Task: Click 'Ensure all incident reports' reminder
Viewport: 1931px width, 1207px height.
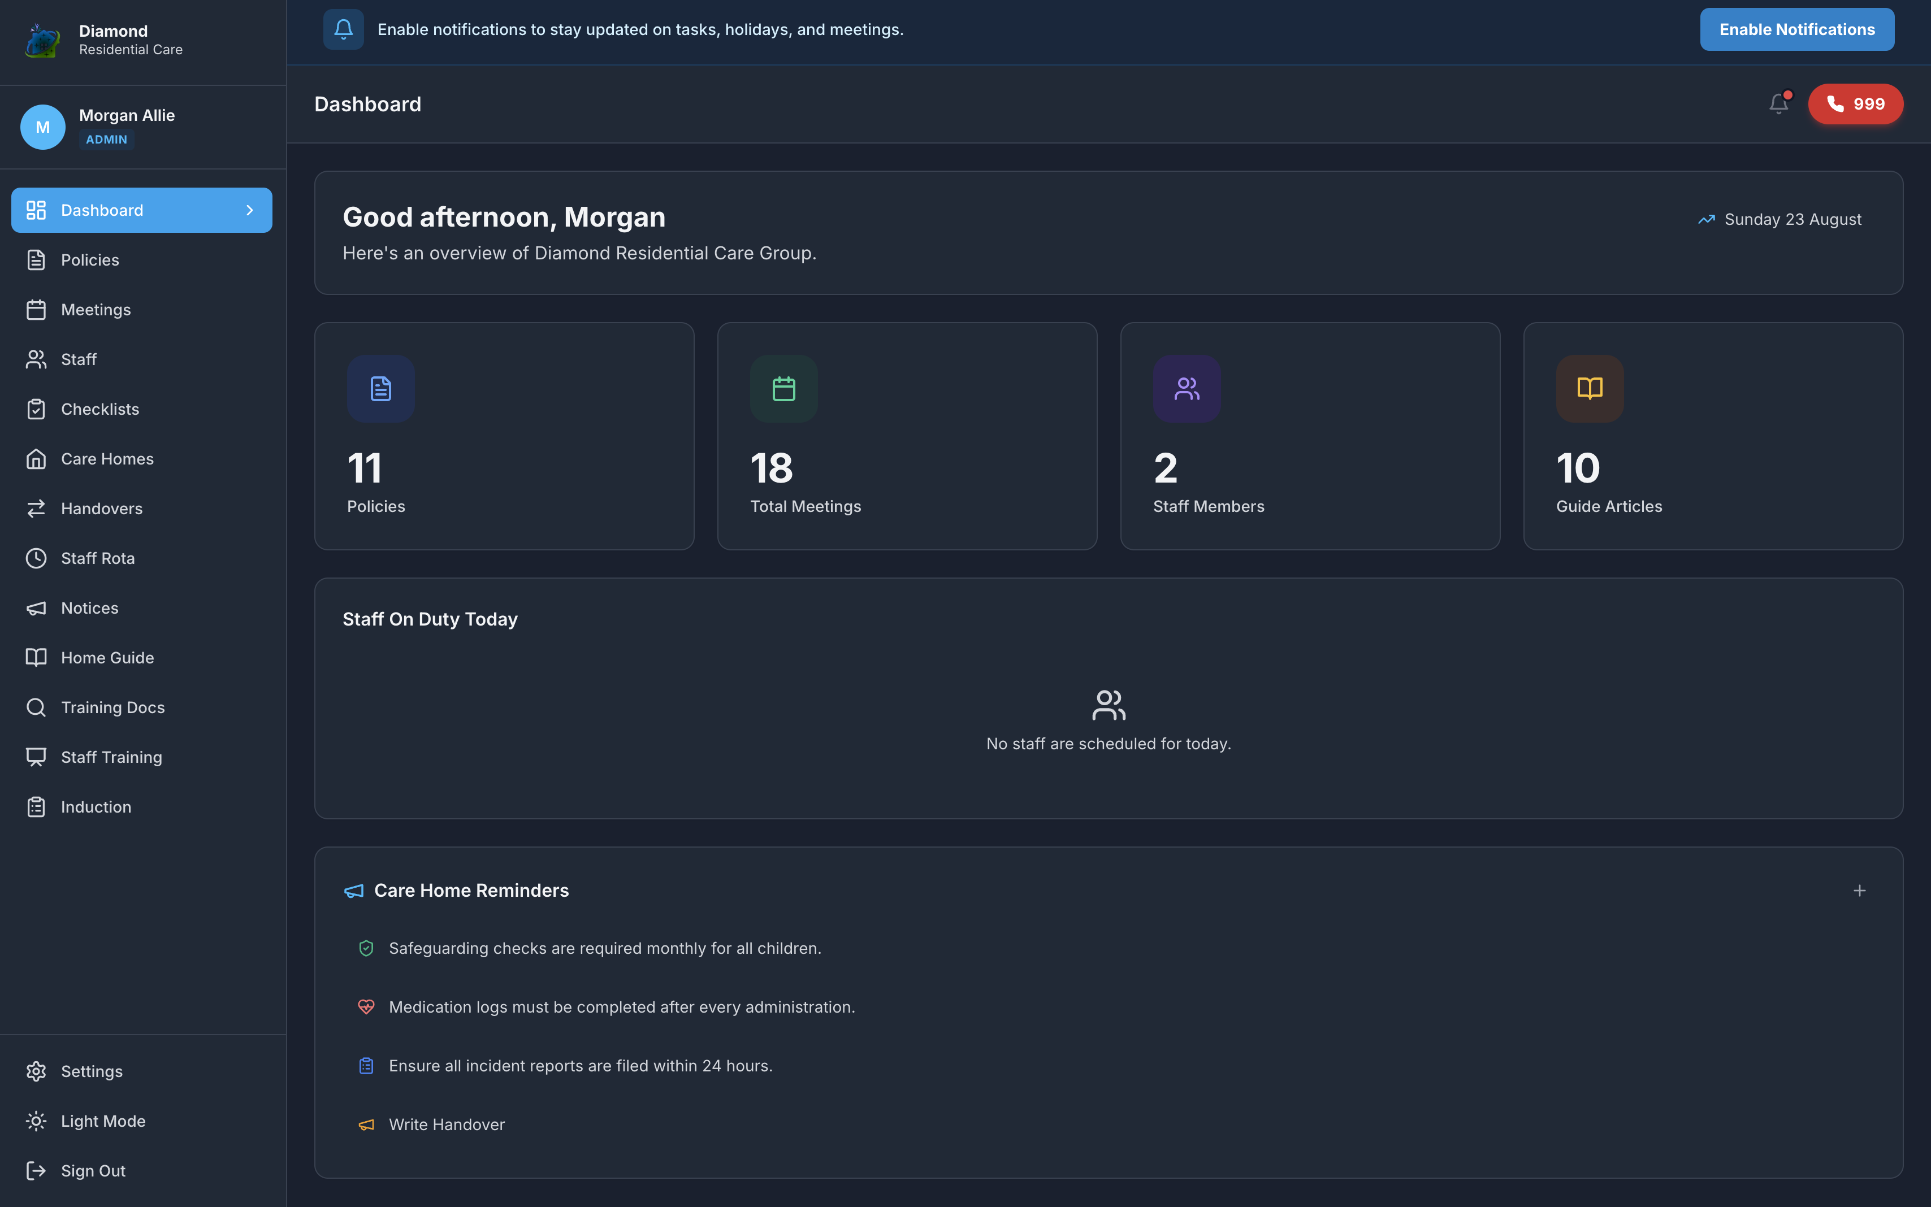Action: pos(581,1066)
